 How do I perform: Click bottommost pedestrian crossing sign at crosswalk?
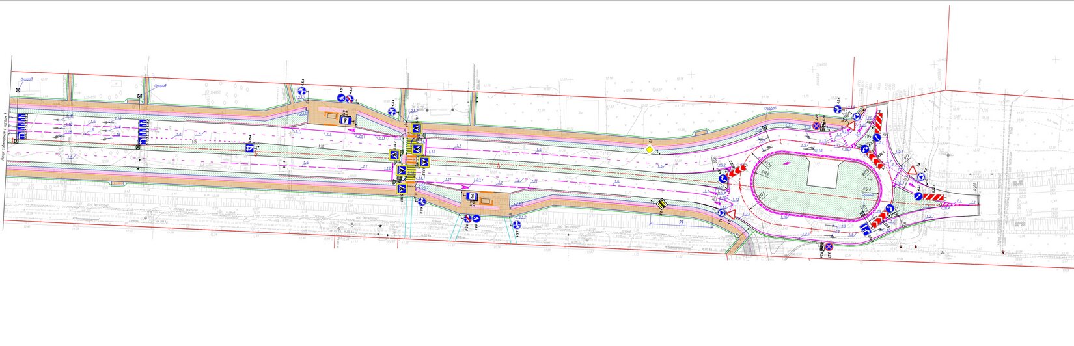(402, 187)
